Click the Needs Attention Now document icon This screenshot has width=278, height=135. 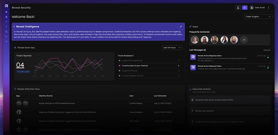click(x=15, y=89)
